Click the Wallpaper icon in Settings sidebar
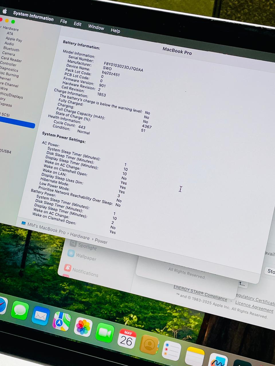275x366 pixels. point(71,253)
